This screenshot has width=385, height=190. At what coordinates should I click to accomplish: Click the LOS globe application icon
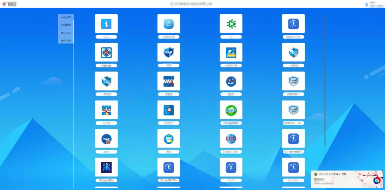click(231, 139)
